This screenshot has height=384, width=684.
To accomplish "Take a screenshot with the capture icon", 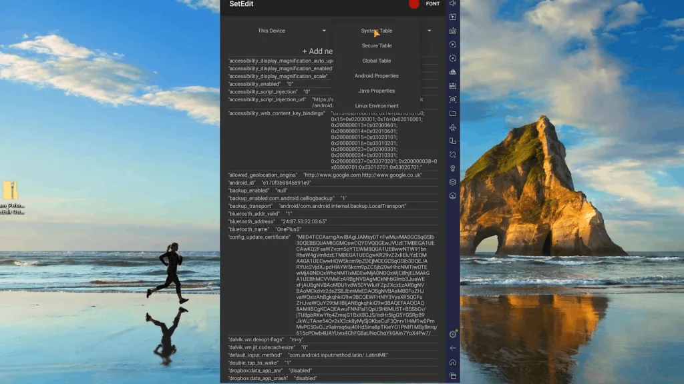I will click(453, 99).
